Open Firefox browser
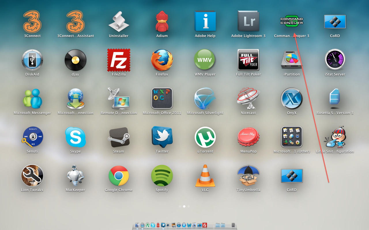Screen dimensions: 369x230 click(x=162, y=60)
